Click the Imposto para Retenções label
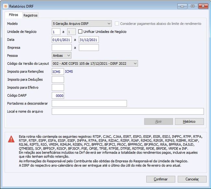Screen dimensions: 211x189 [25, 71]
